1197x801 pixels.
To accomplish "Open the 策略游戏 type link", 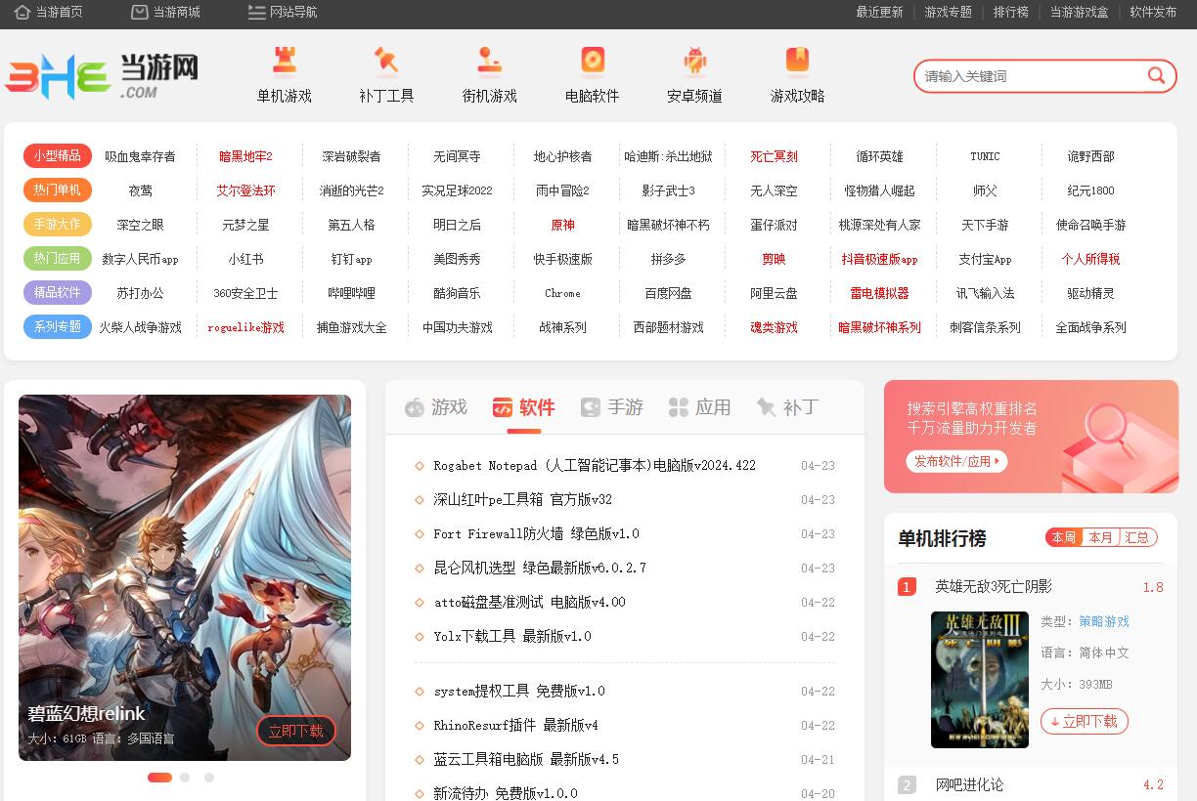I will coord(1104,622).
